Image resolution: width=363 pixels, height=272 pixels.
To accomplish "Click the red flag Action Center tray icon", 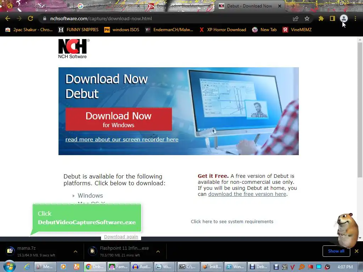I will pyautogui.click(x=311, y=267).
